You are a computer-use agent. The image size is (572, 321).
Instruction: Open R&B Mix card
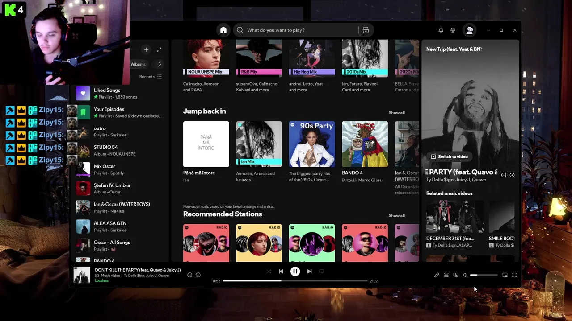[x=259, y=66]
